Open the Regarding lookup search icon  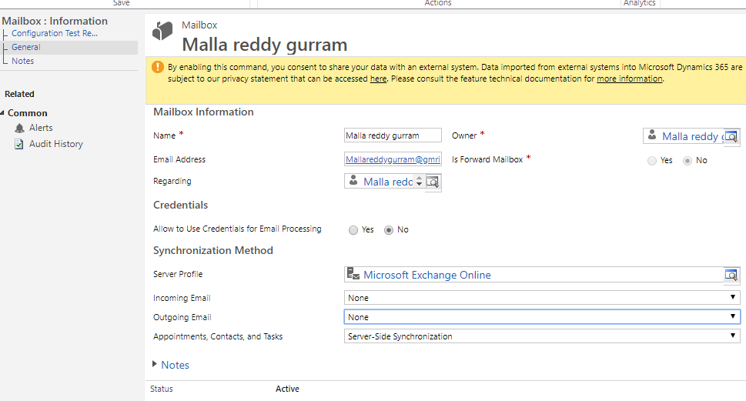coord(433,182)
